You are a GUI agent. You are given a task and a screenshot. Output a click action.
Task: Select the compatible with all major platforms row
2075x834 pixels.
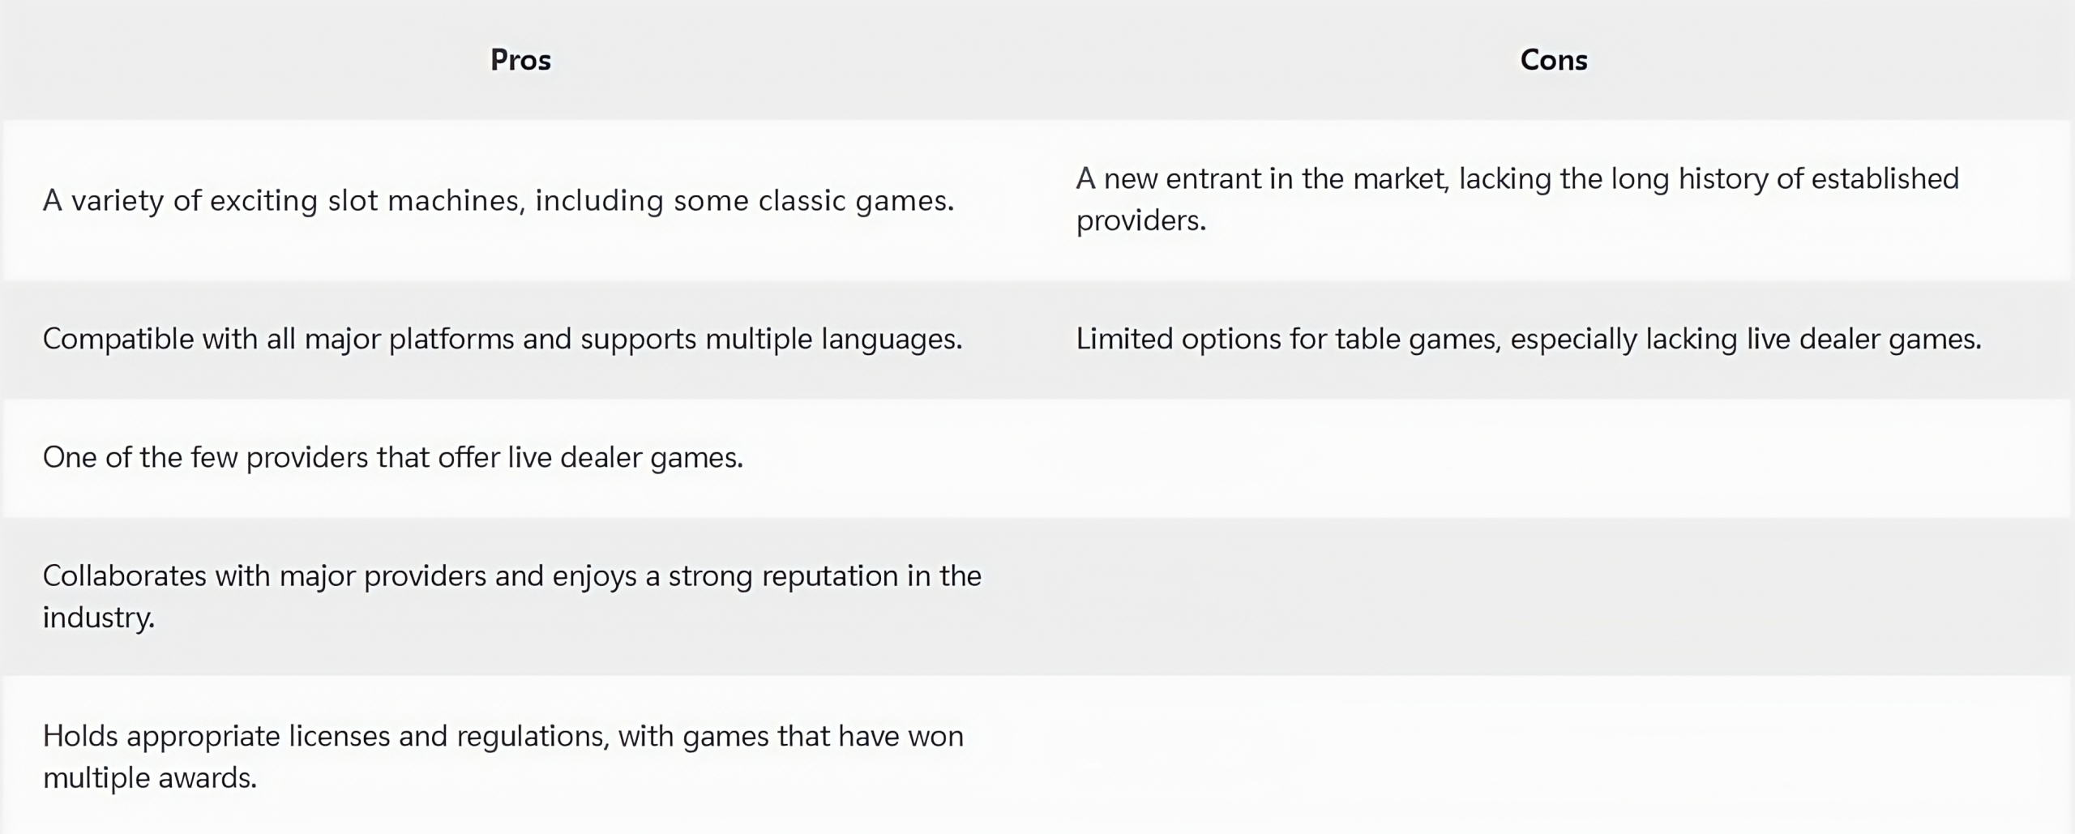tap(1037, 339)
